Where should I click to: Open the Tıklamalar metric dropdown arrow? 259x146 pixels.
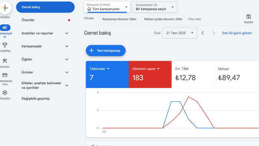pos(108,69)
